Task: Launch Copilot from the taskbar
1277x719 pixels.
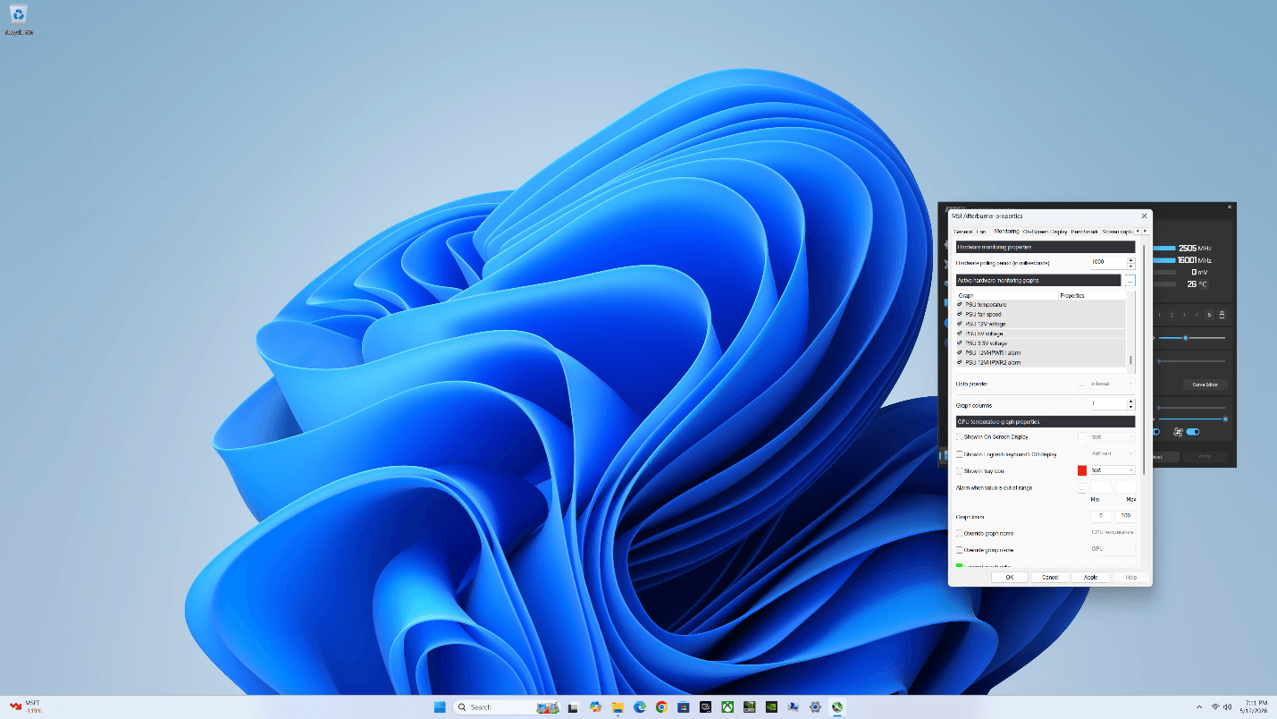Action: point(595,706)
